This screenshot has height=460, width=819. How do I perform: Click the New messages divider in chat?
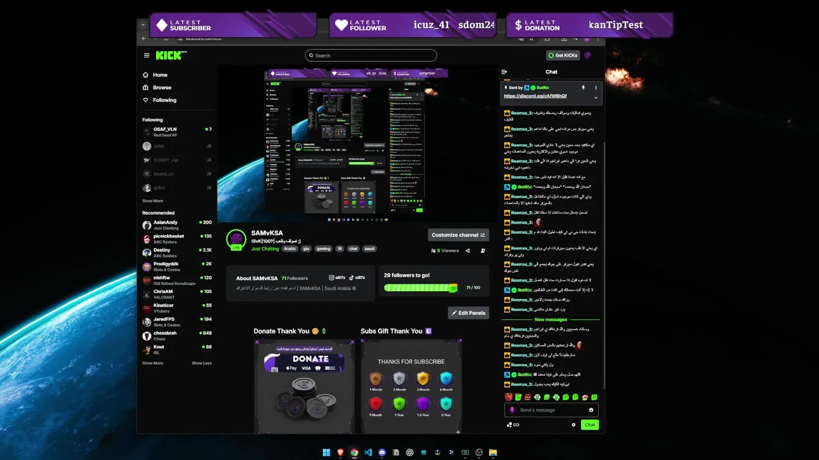coord(551,319)
